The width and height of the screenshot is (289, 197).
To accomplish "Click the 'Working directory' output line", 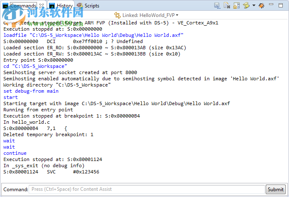I will coord(57,85).
